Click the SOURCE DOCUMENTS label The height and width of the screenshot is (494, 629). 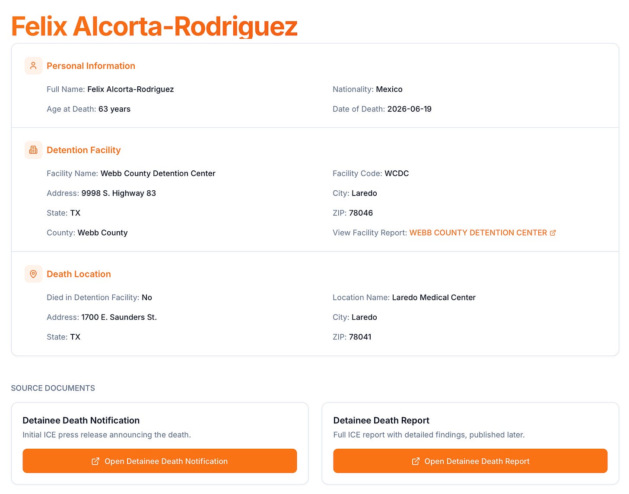(x=53, y=388)
